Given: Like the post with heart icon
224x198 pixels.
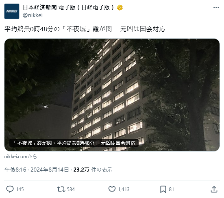Looking at the screenshot, I should click(112, 189).
